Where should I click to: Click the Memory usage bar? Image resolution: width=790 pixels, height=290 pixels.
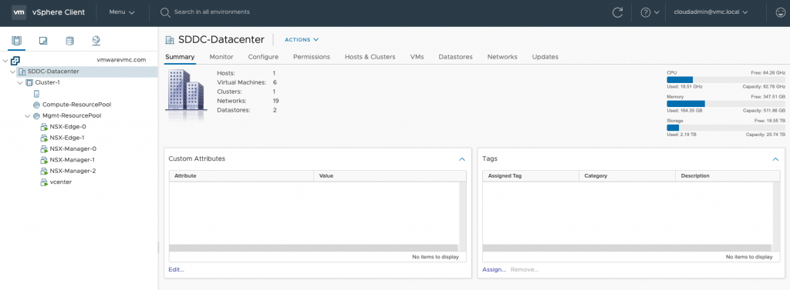click(x=725, y=104)
